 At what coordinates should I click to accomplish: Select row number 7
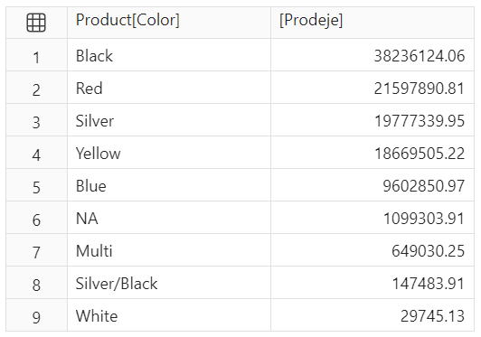coord(36,252)
